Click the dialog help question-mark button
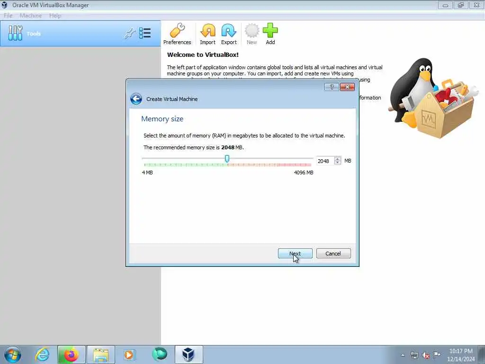Screen dimensions: 485x364 (x=332, y=87)
